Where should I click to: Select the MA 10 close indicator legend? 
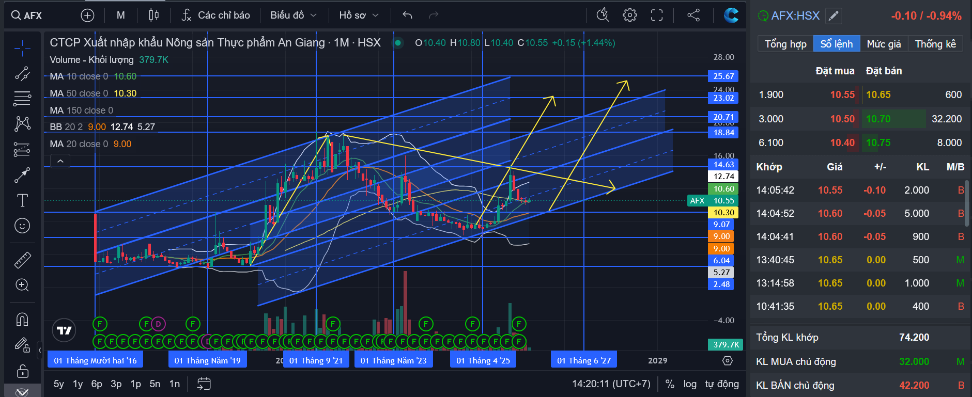click(93, 76)
